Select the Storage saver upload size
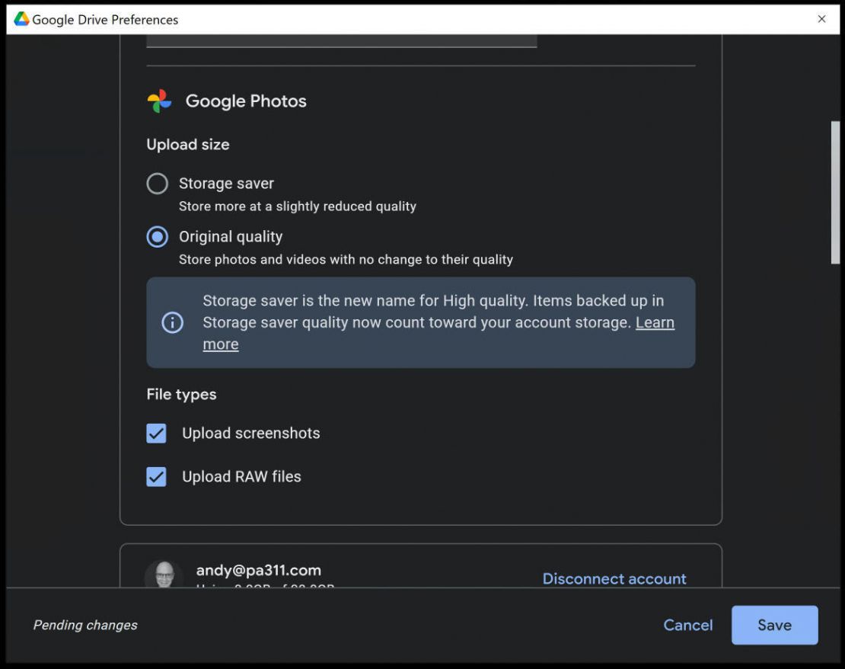The width and height of the screenshot is (845, 669). 157,183
